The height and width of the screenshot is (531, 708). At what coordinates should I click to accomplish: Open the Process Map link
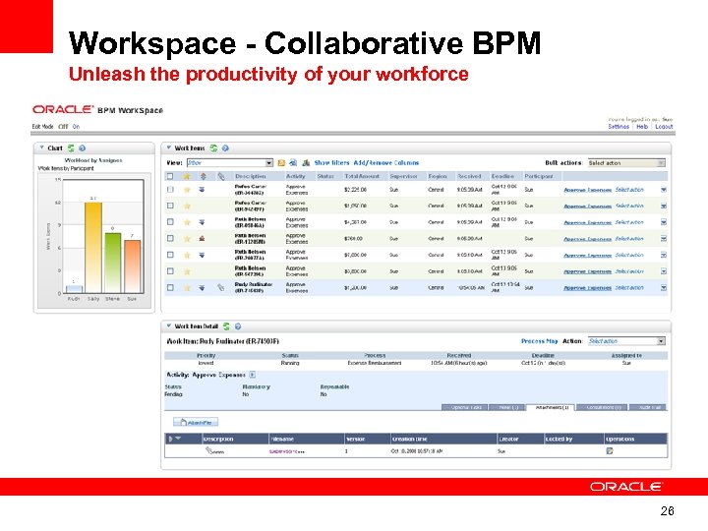[x=539, y=341]
